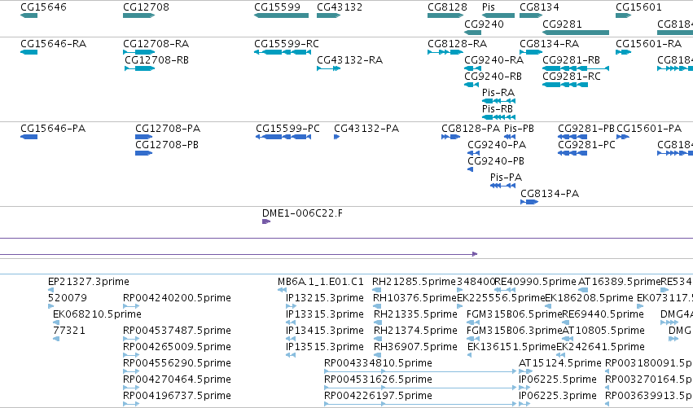Select the CG15646 gene label
The width and height of the screenshot is (693, 408).
[x=43, y=7]
